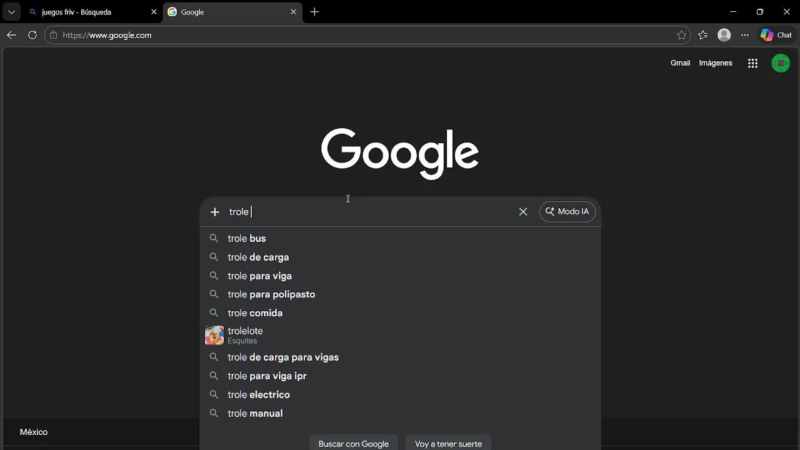Open the Google account avatar
Screen dimensions: 800x450
tap(781, 63)
